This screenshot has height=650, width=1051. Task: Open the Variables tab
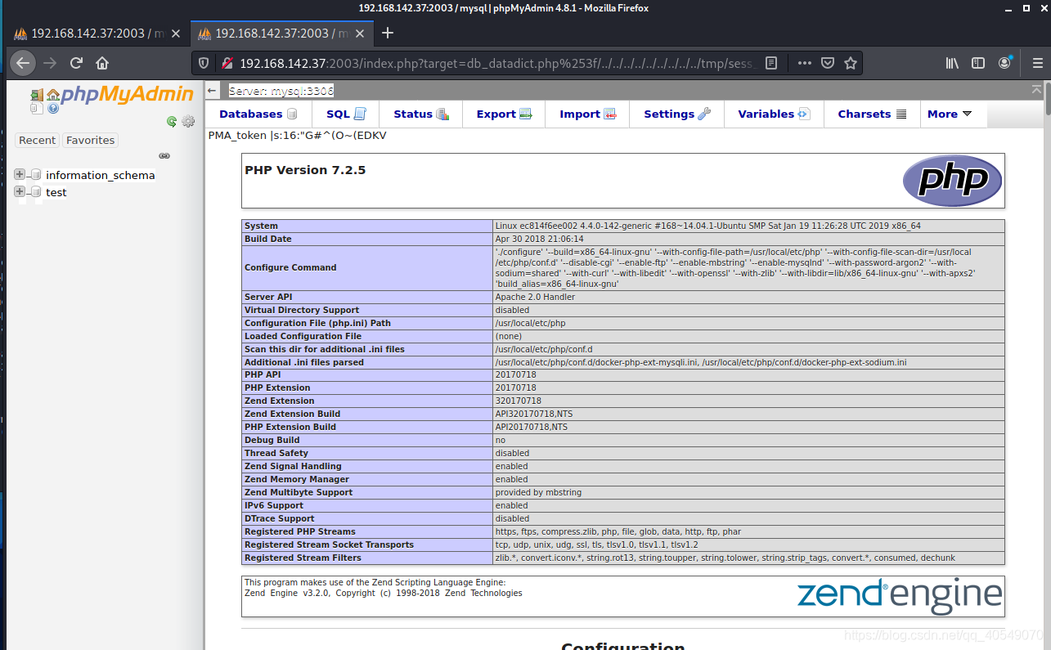tap(774, 114)
